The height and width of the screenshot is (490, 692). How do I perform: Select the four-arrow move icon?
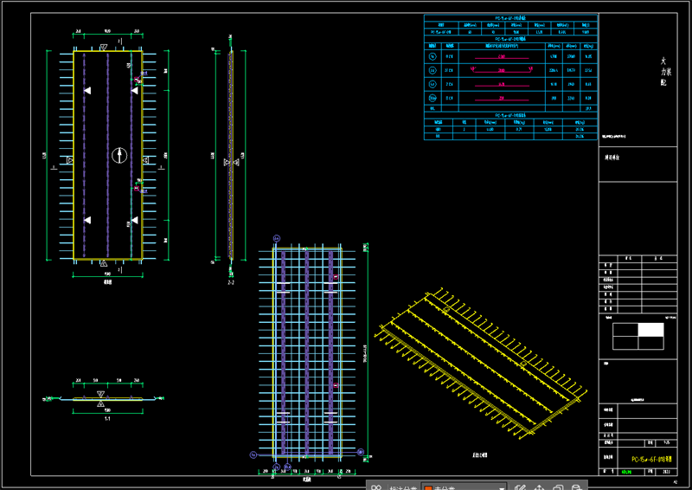(539, 487)
